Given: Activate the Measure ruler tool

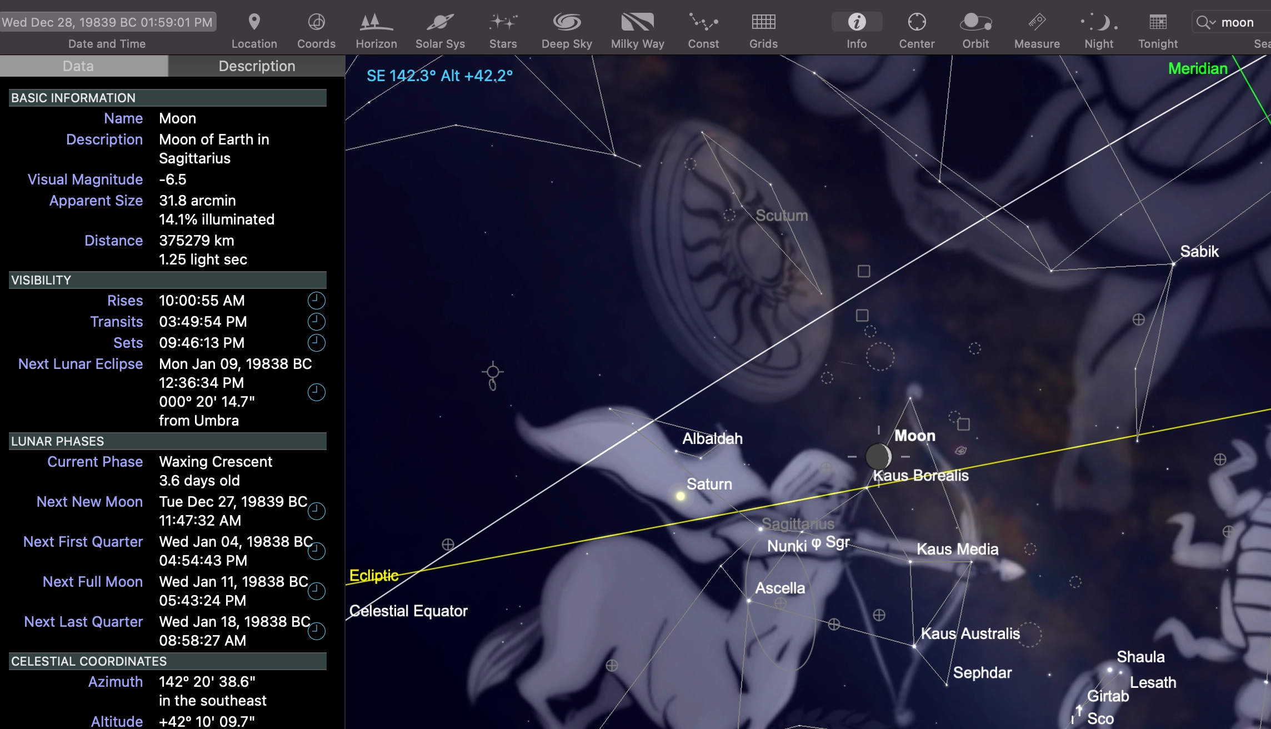Looking at the screenshot, I should 1037,23.
